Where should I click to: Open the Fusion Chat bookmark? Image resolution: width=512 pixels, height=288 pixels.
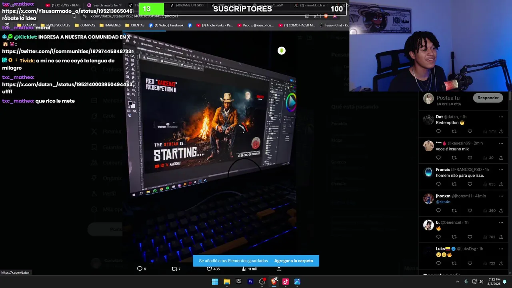click(334, 25)
